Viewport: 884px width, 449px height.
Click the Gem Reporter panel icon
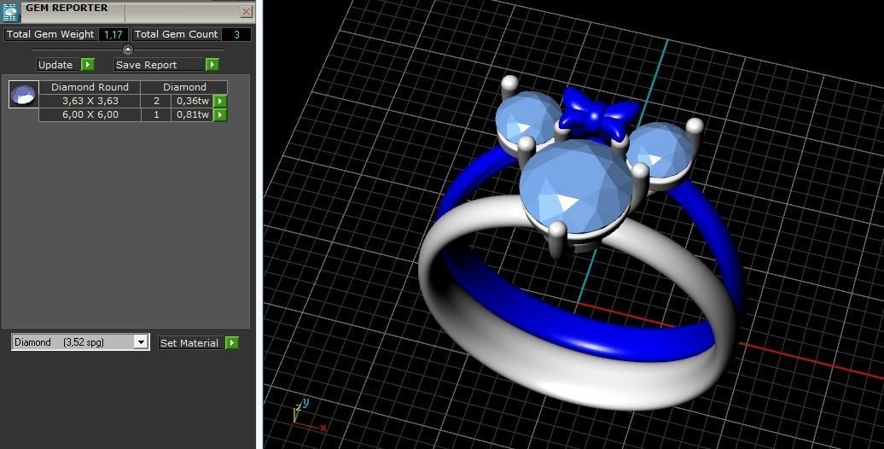11,13
